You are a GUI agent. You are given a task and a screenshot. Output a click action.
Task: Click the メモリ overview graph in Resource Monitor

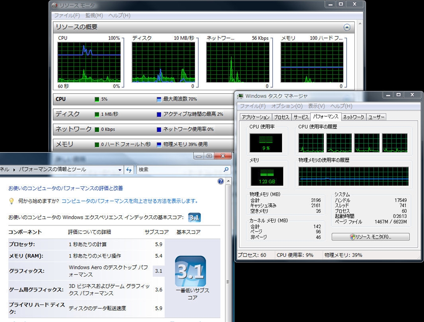(x=312, y=62)
